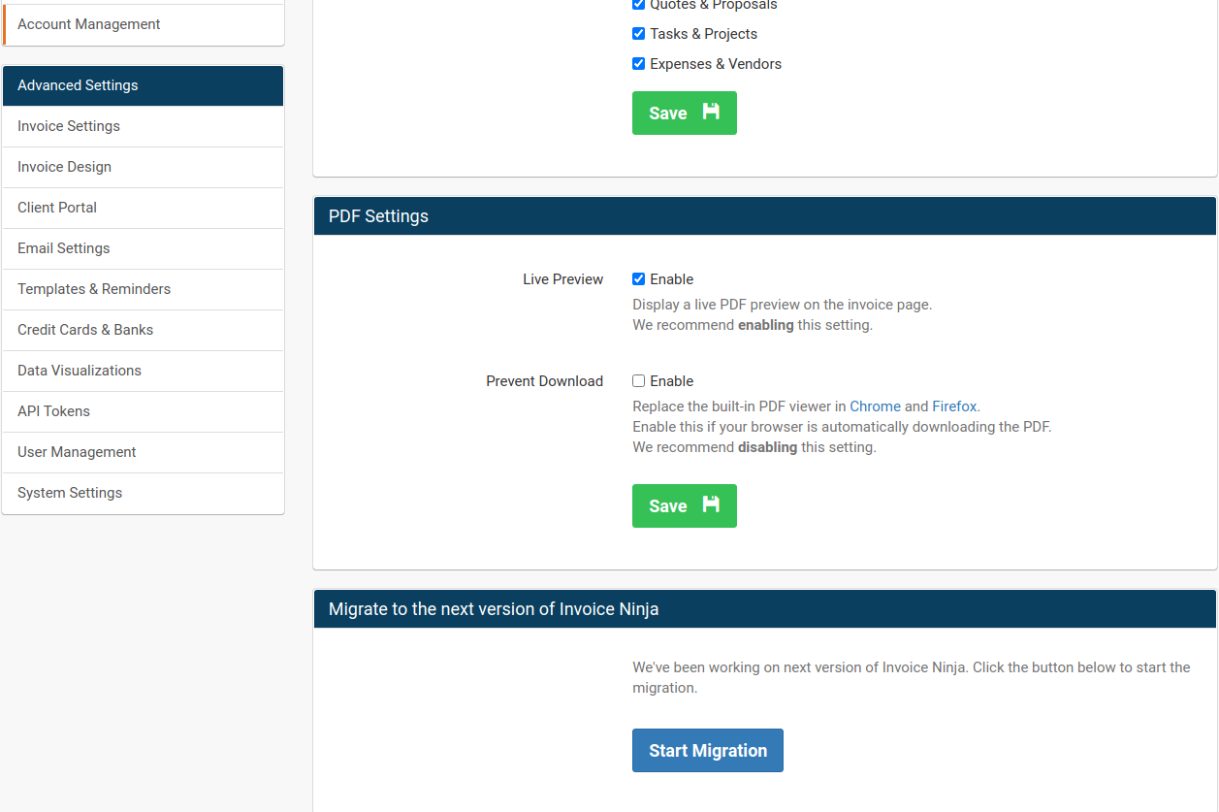Open Account Management in sidebar
This screenshot has height=812, width=1219.
coord(89,24)
